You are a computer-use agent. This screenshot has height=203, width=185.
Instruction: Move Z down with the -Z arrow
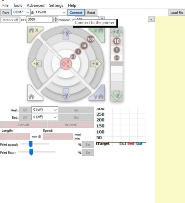coord(117,96)
